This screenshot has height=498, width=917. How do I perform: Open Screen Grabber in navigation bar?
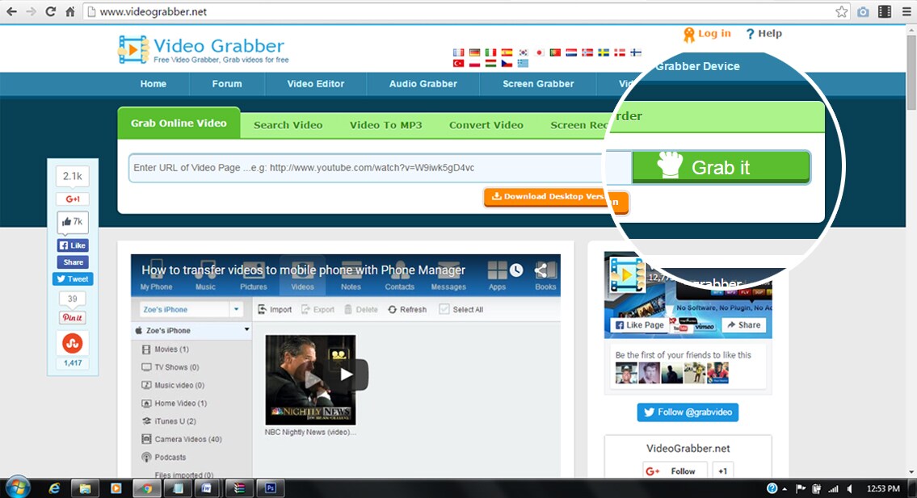click(x=538, y=84)
